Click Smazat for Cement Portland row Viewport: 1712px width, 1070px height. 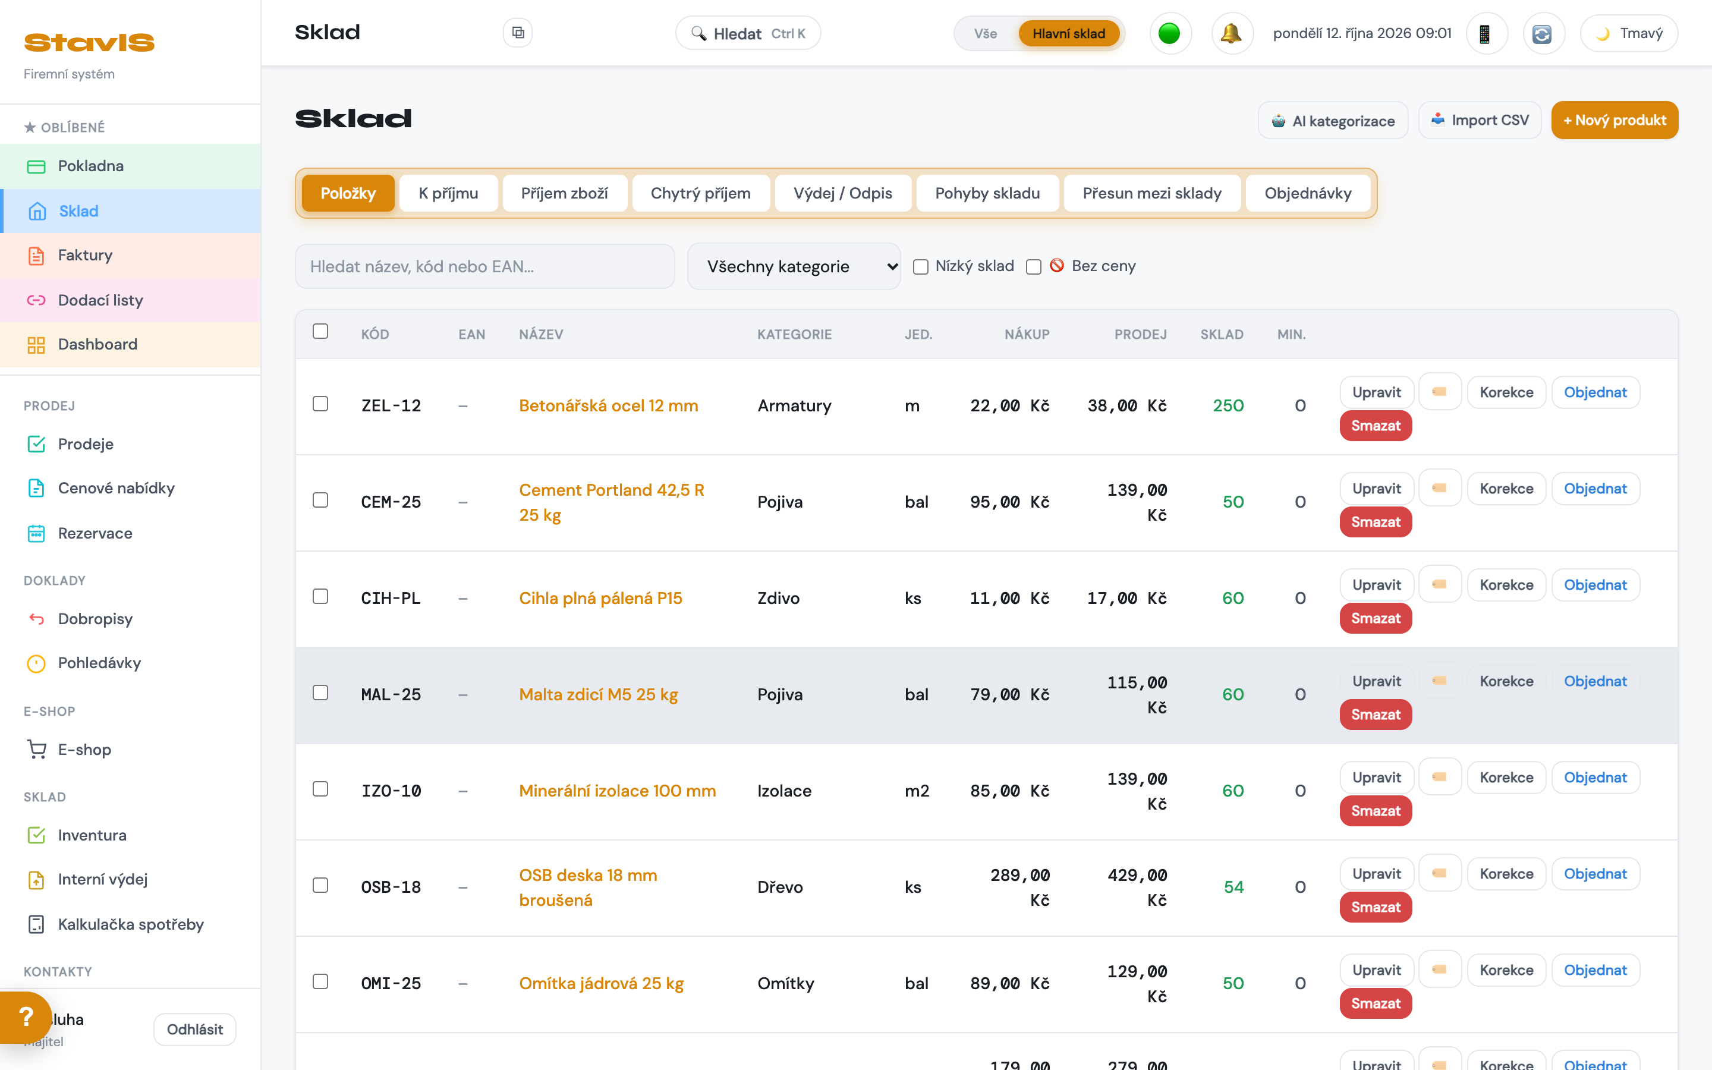coord(1376,523)
